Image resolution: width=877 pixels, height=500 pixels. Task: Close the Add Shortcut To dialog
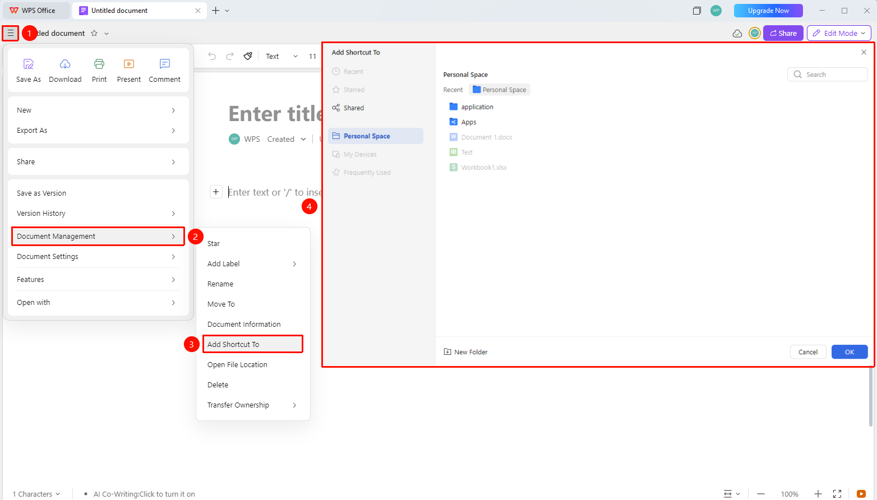(x=864, y=52)
